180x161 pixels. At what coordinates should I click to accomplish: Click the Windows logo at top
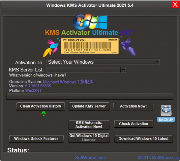pos(90,22)
